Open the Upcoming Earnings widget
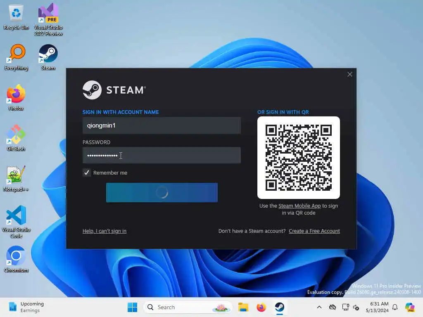Viewport: 423px width, 317px height. pyautogui.click(x=26, y=307)
